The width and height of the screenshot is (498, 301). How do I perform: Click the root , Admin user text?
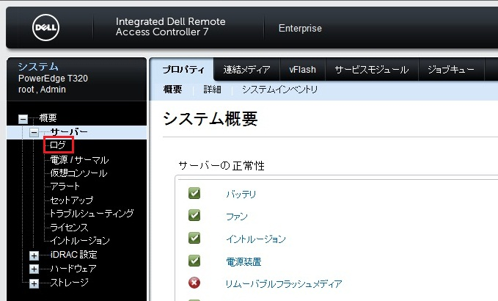42,90
